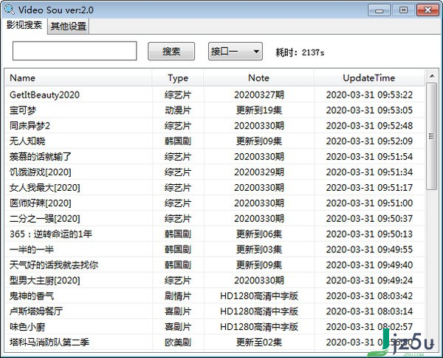Maximize the Video Sou window
This screenshot has height=358, width=443.
(403, 10)
